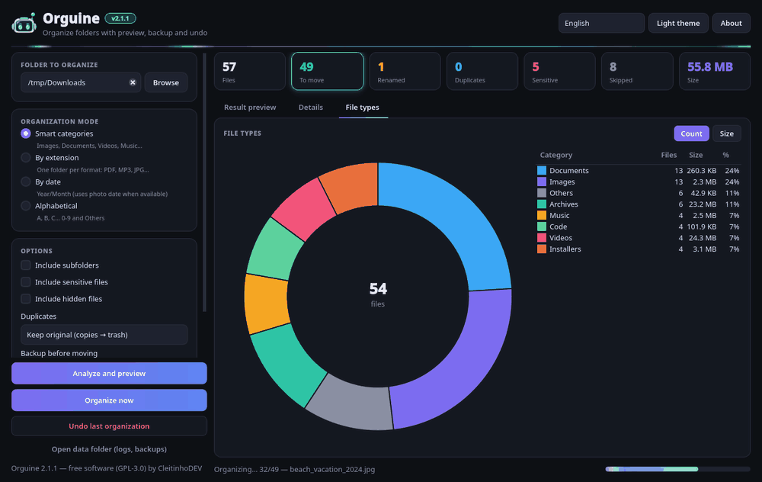Click the Music orange-yellow legend swatch
Viewport: 762px width, 482px height.
tap(542, 216)
